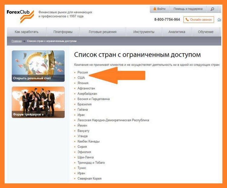Open the Аналитика menu

tap(177, 32)
